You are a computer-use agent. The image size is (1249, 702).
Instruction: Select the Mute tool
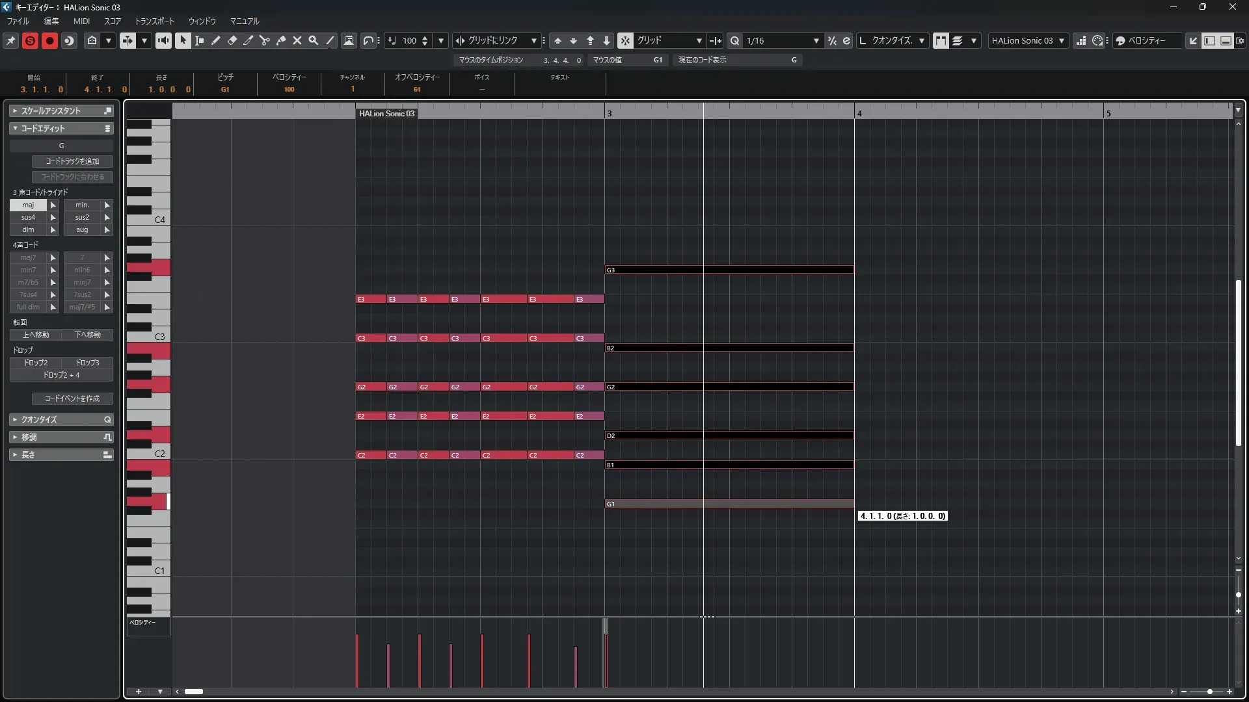point(297,40)
